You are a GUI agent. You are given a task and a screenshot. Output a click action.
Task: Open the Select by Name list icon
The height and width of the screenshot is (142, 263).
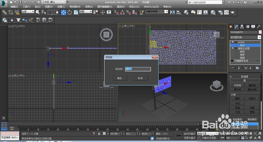coord(43,12)
